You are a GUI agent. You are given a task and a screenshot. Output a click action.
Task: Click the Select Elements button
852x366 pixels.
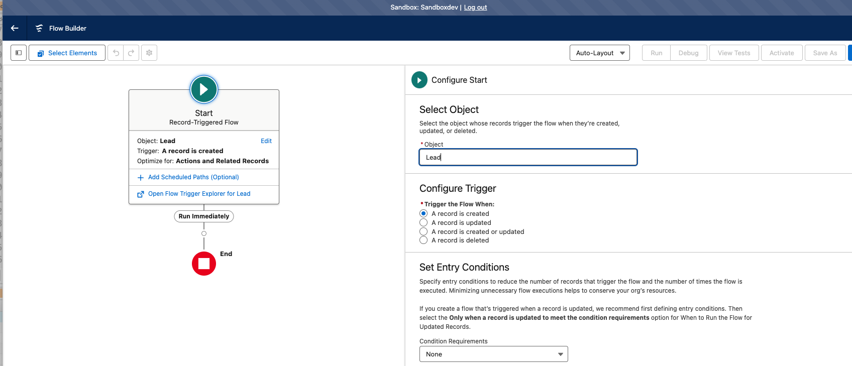[67, 53]
